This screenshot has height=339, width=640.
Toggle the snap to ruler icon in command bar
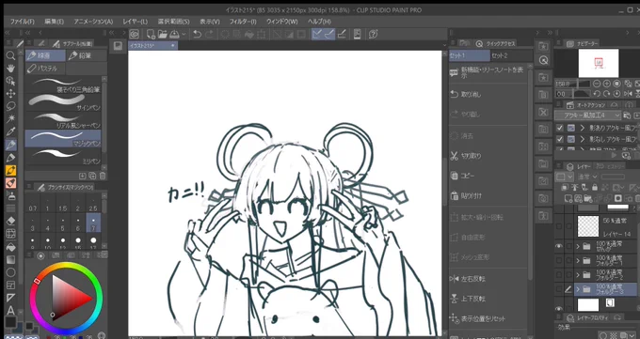click(317, 34)
